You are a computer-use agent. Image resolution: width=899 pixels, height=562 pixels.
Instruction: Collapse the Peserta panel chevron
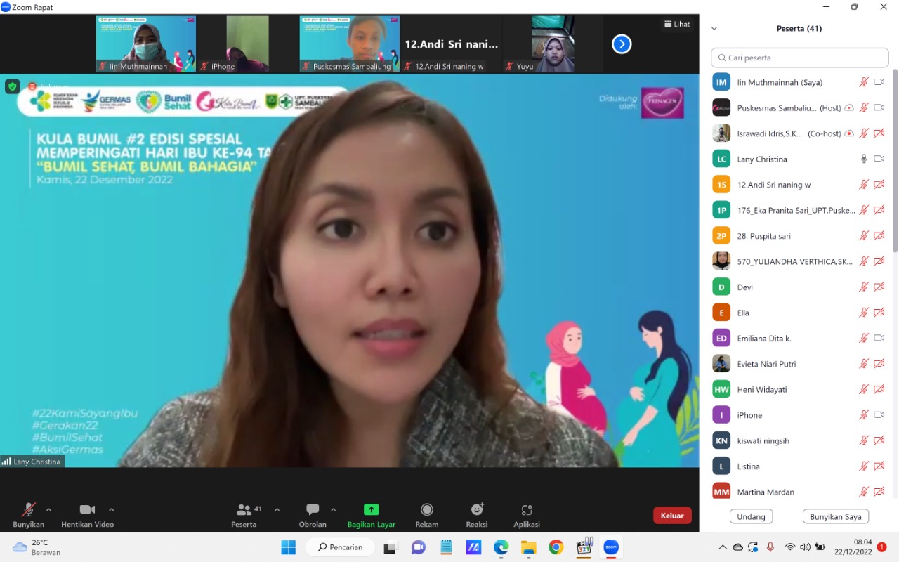pyautogui.click(x=714, y=29)
